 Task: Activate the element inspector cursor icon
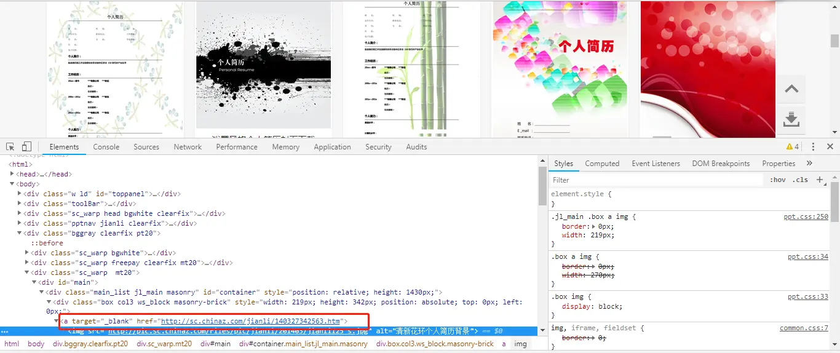(10, 146)
